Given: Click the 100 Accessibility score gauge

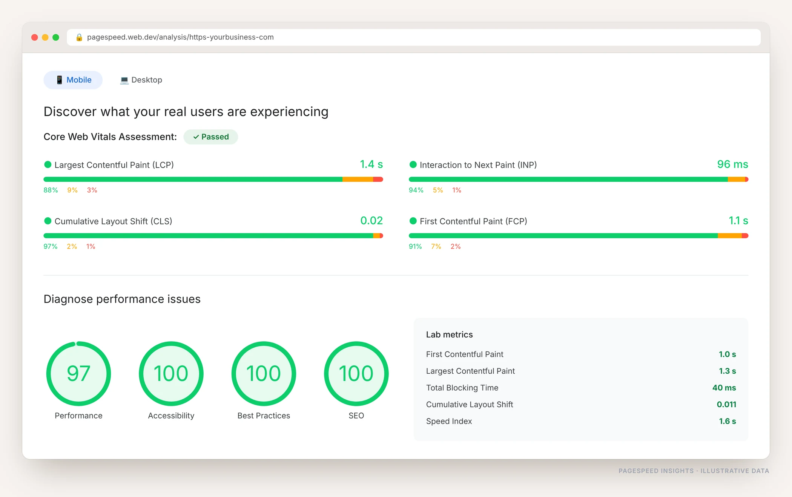Looking at the screenshot, I should (171, 374).
